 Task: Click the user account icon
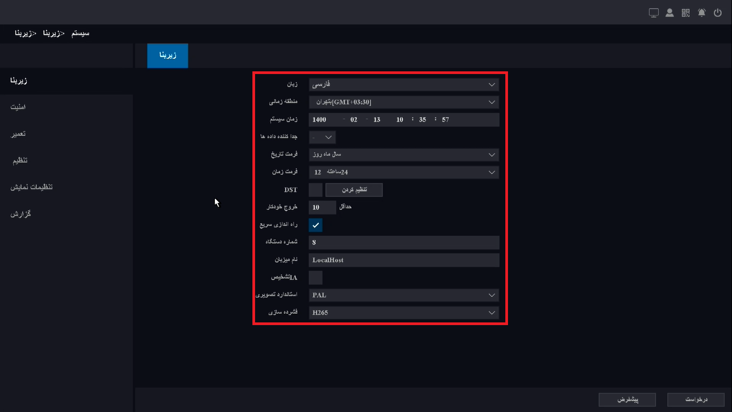click(x=670, y=13)
